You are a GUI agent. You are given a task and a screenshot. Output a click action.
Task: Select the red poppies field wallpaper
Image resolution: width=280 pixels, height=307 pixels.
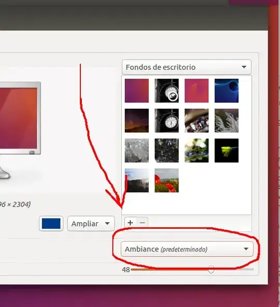[x=166, y=180]
